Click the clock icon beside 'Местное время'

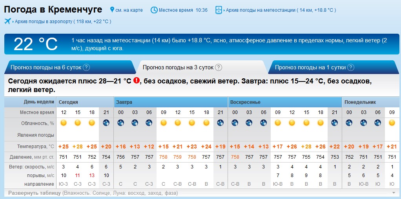coord(154,10)
